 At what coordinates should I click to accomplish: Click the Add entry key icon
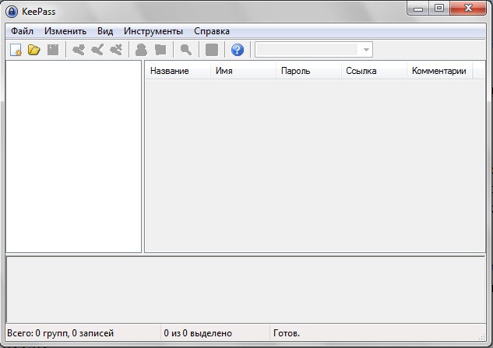[79, 50]
